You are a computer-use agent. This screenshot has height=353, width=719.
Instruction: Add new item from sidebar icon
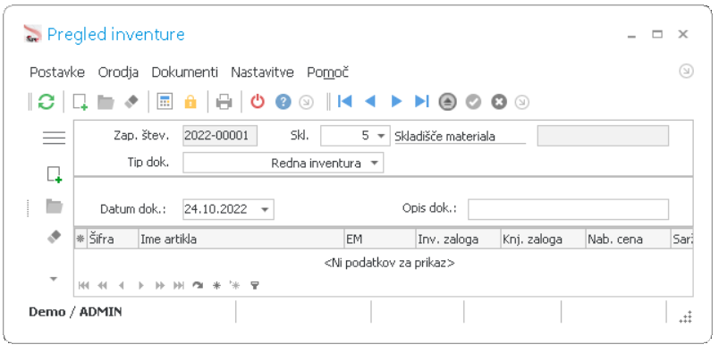[55, 175]
